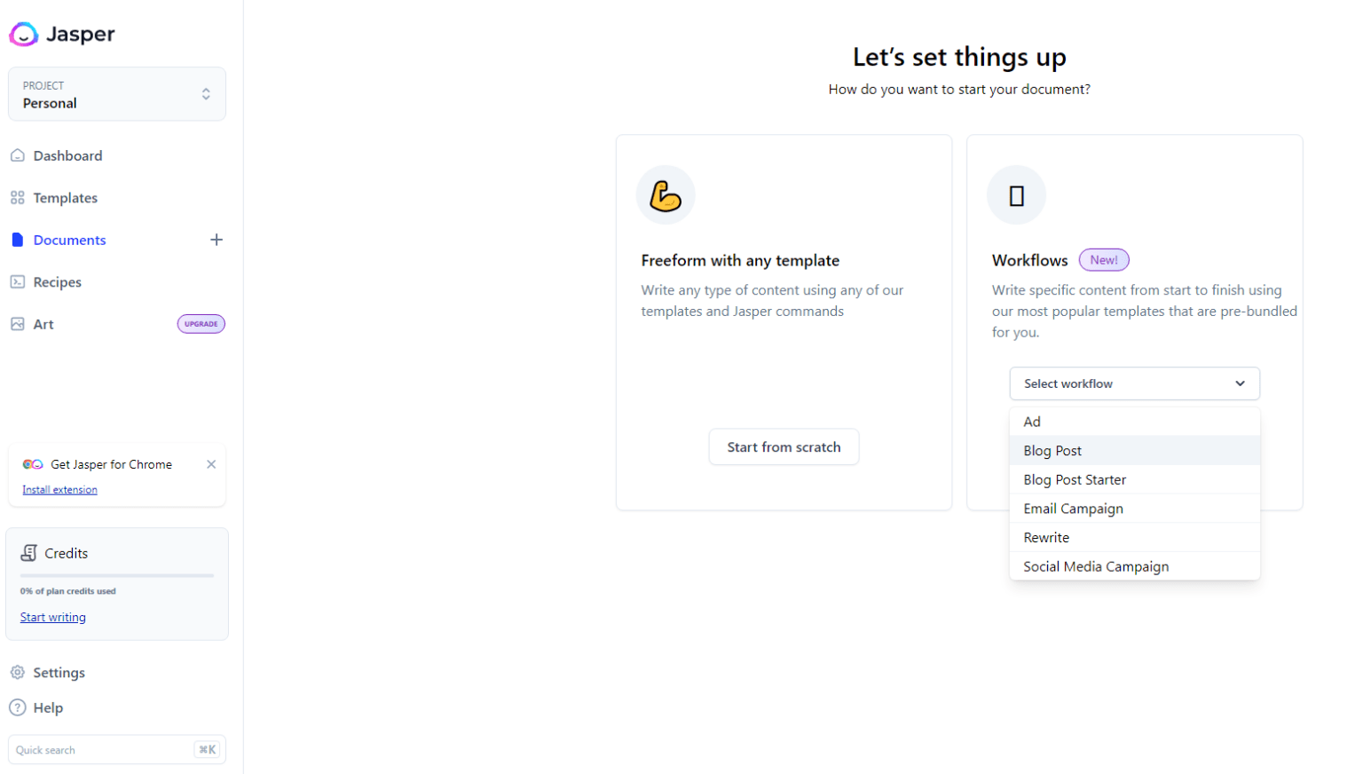Screen dimensions: 1363x774
Task: Click the Quick search field
Action: (102, 750)
